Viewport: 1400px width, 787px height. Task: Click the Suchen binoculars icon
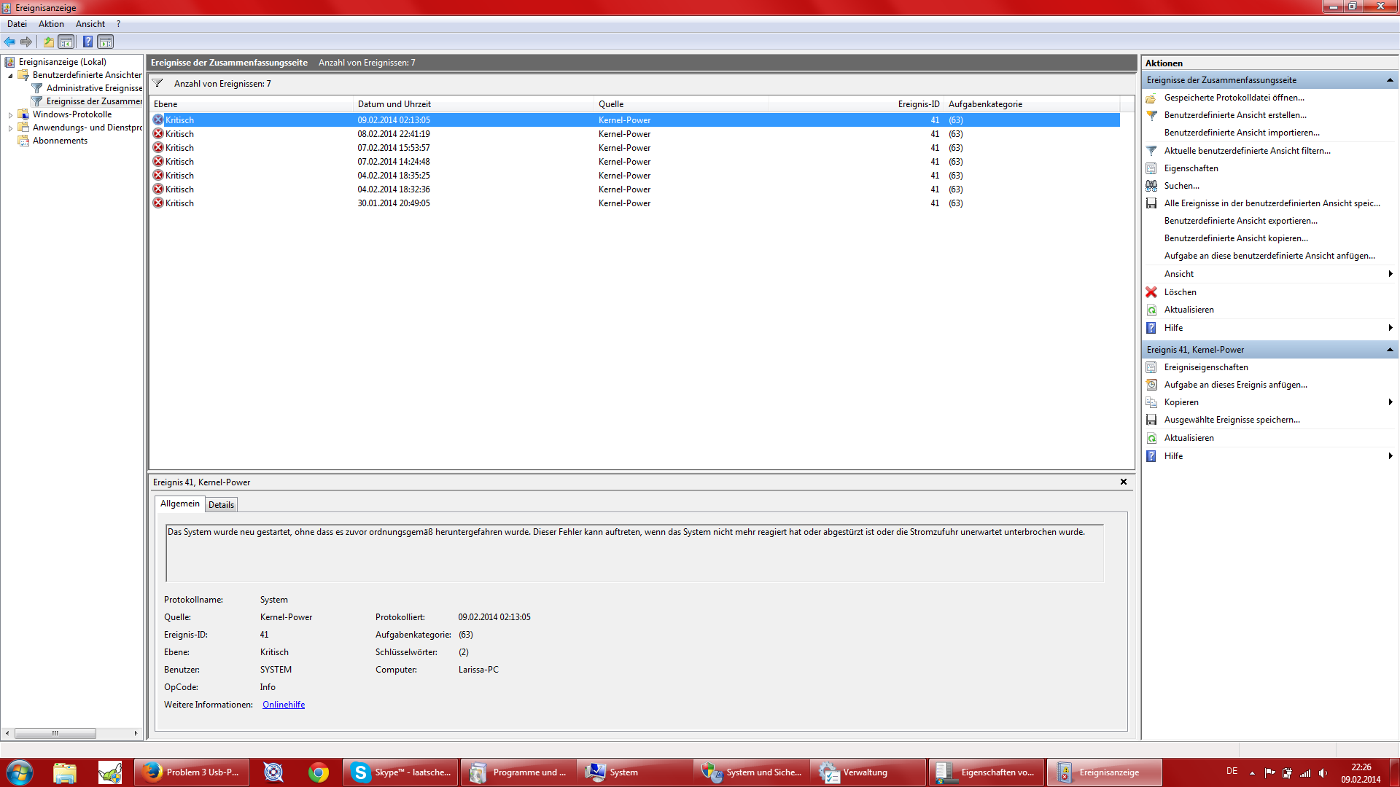1151,186
